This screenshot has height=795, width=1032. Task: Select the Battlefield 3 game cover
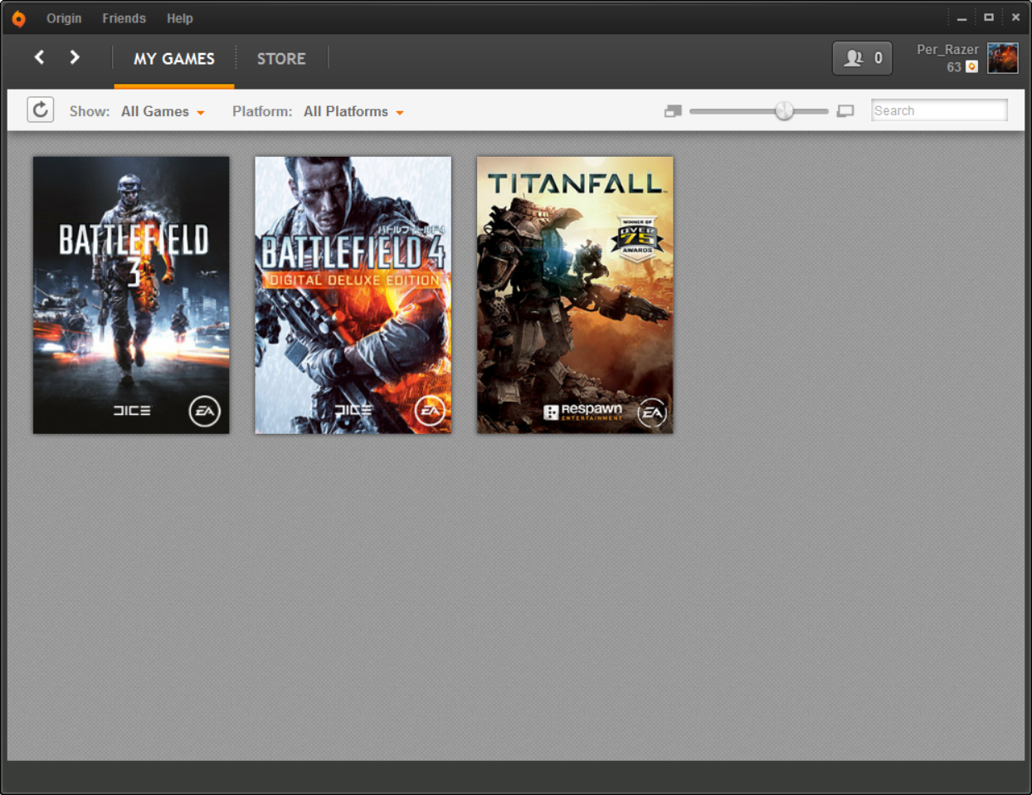tap(131, 295)
